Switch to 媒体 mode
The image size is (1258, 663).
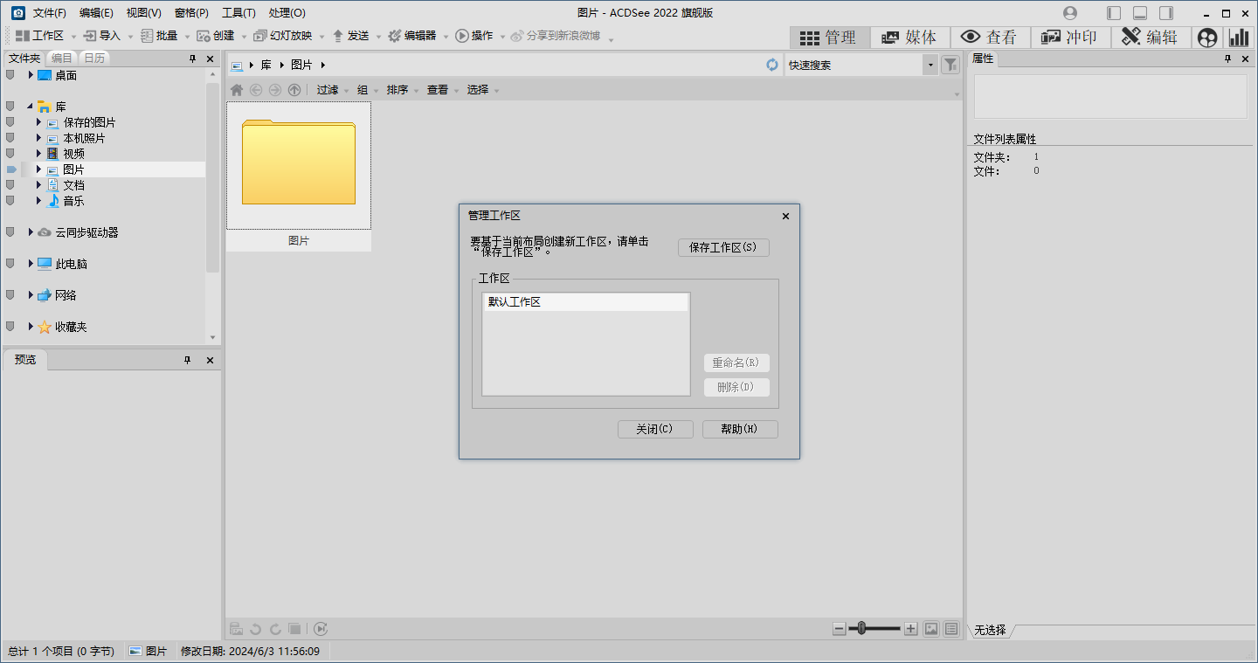[x=910, y=38]
